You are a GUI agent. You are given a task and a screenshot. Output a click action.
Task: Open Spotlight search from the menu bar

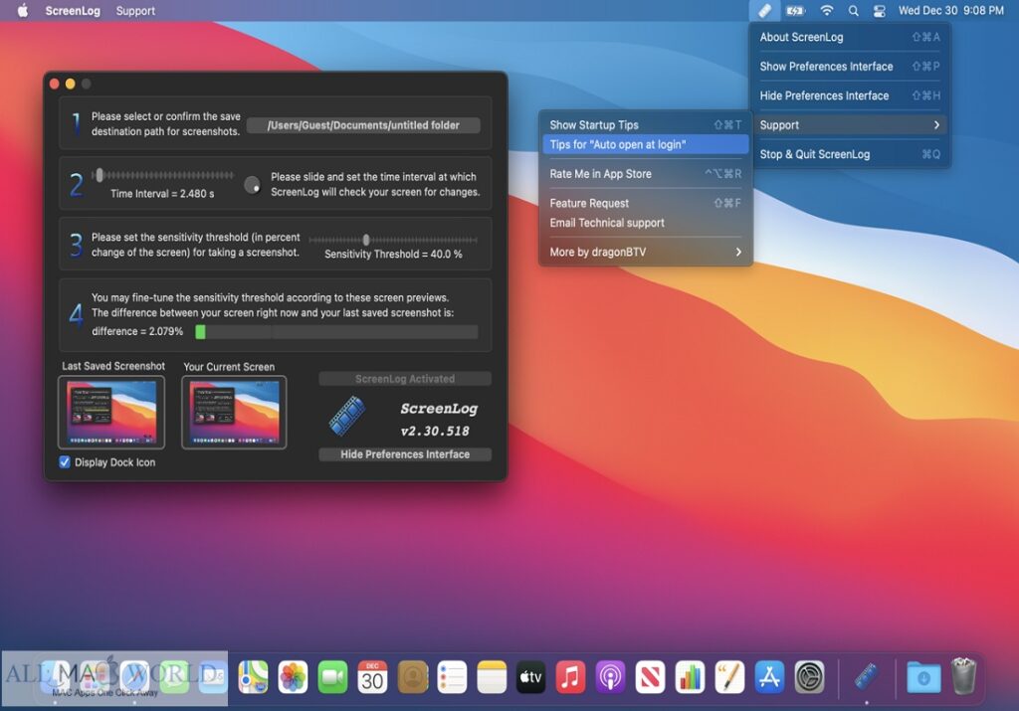click(853, 10)
